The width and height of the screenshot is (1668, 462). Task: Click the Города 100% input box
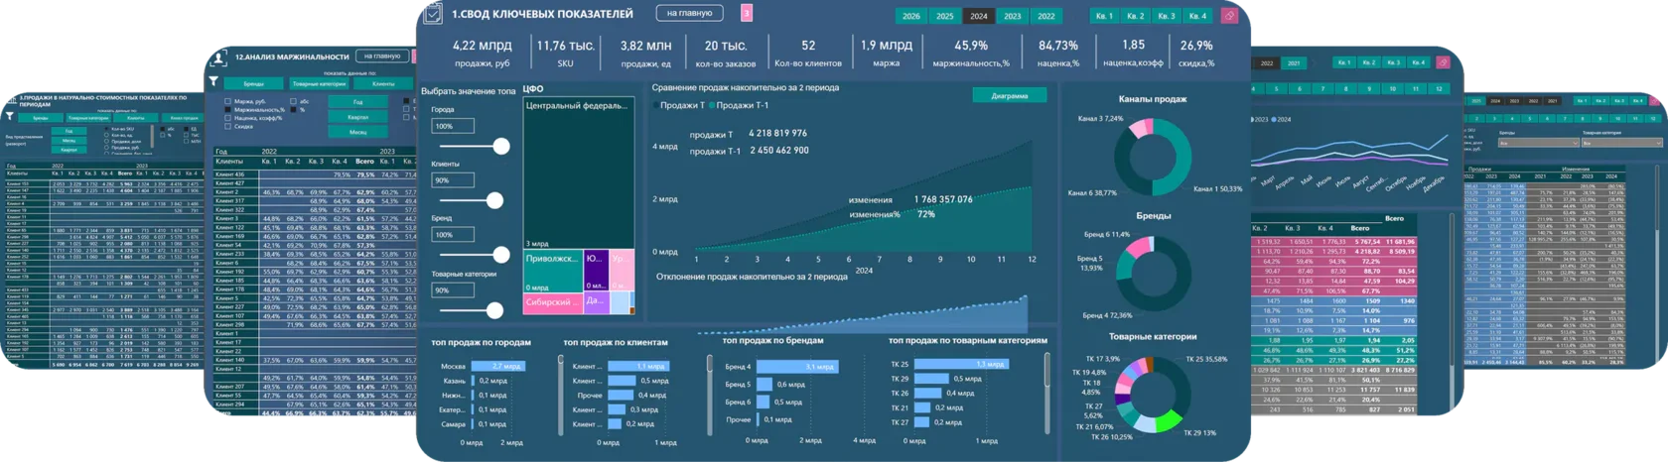pos(453,126)
